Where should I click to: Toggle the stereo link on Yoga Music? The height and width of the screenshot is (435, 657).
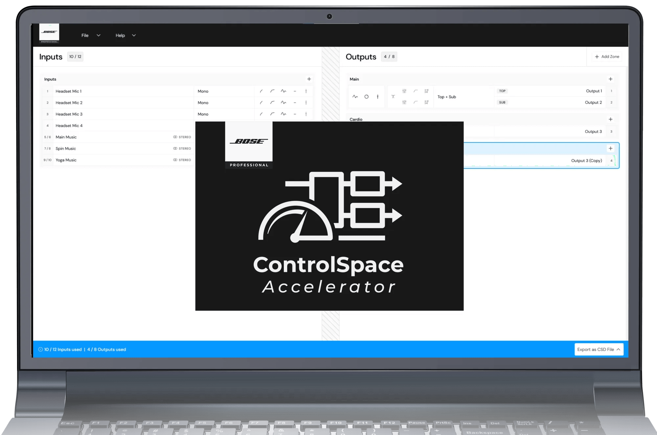pyautogui.click(x=182, y=160)
